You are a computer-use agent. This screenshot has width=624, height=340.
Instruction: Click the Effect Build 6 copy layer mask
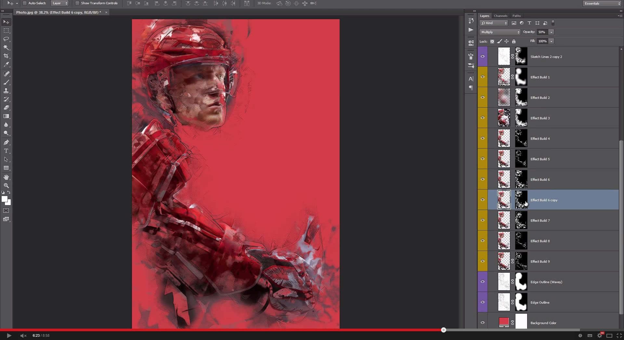click(521, 200)
